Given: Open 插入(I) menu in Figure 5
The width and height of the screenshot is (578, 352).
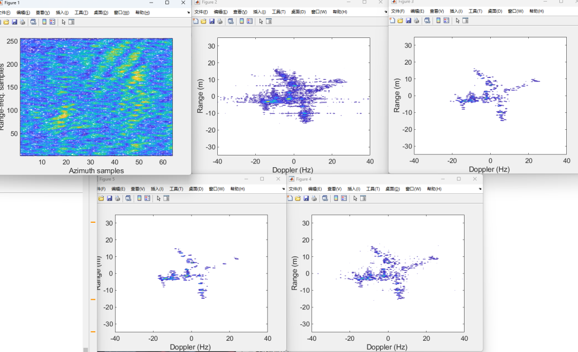Looking at the screenshot, I should pos(157,189).
